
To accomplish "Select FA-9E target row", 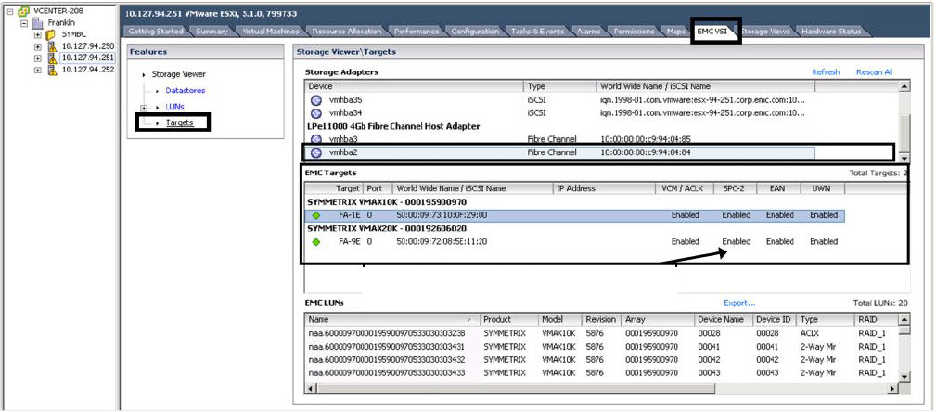I will pyautogui.click(x=575, y=242).
